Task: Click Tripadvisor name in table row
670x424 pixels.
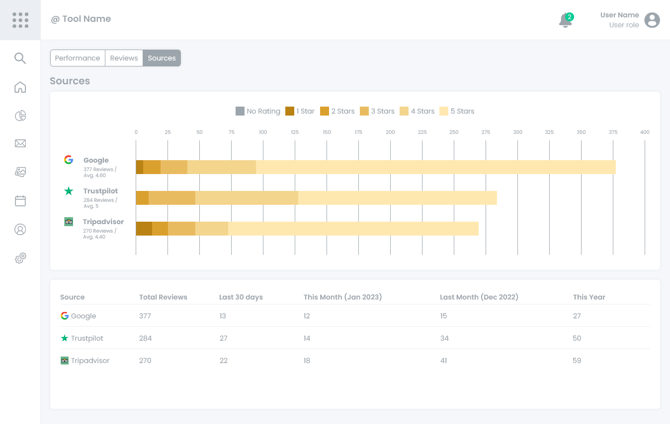Action: [x=90, y=361]
